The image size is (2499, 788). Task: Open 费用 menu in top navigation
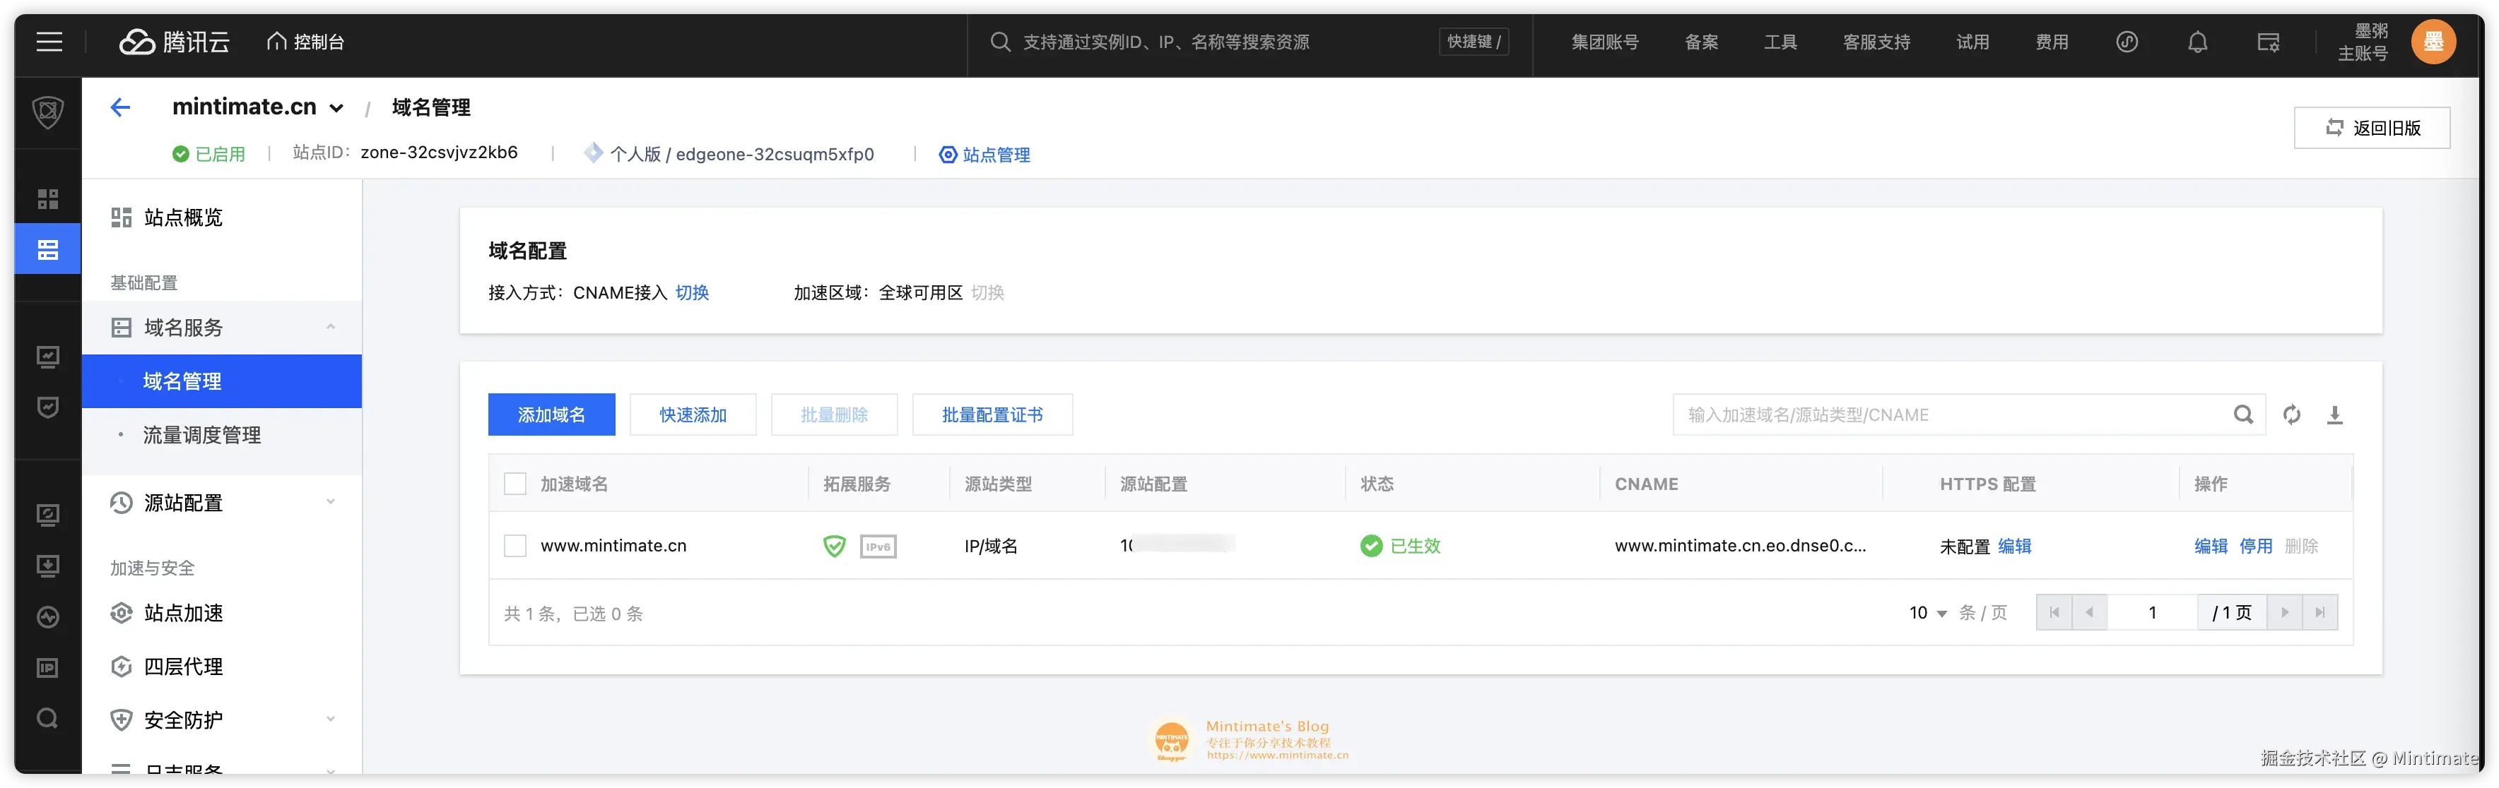(x=2052, y=42)
